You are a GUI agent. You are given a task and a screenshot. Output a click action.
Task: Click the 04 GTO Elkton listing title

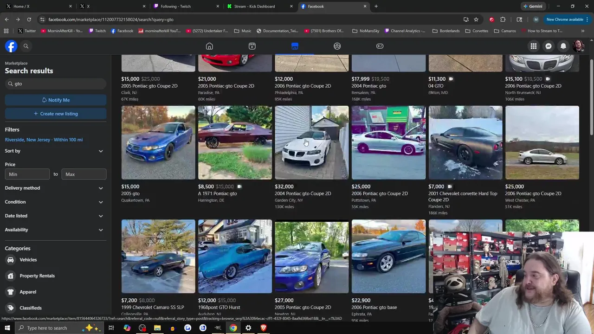[436, 86]
